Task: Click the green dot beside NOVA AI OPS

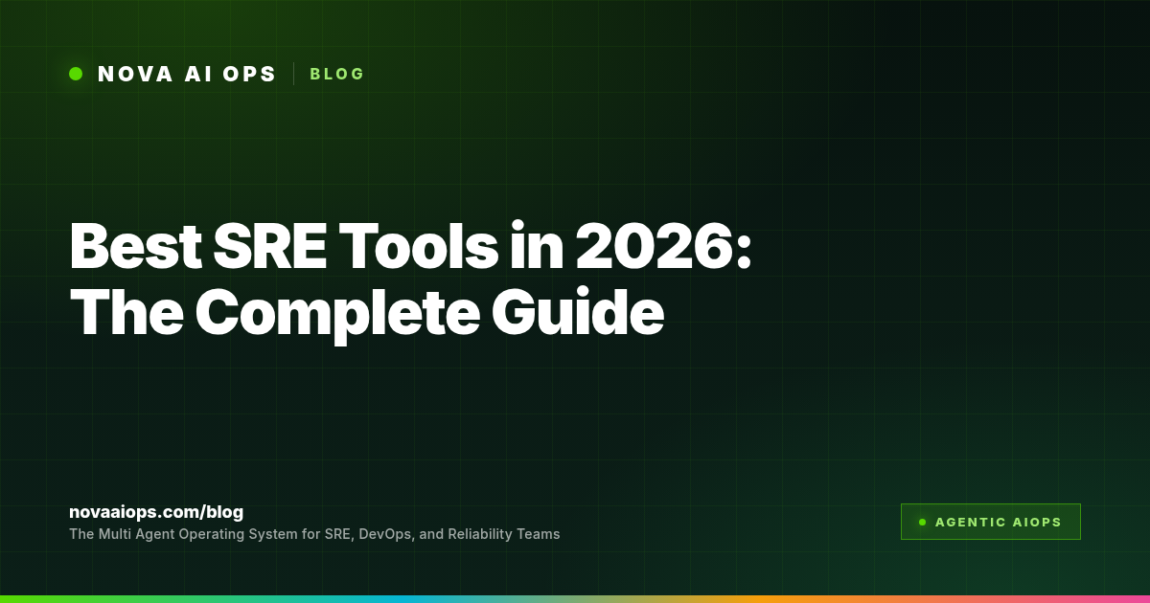Action: [76, 74]
